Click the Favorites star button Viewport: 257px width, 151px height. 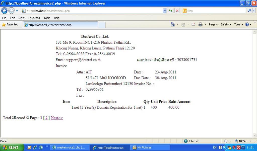click(10, 25)
